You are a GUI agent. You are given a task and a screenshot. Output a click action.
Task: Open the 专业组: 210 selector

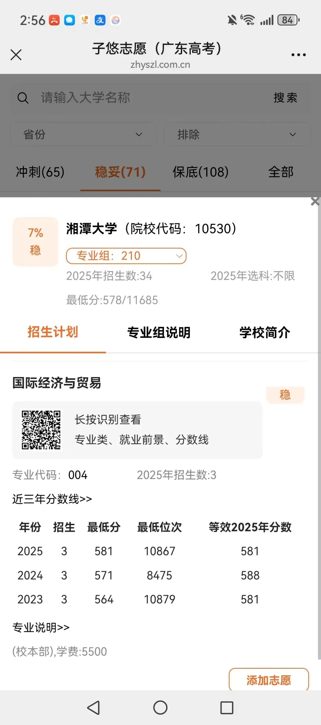point(126,256)
